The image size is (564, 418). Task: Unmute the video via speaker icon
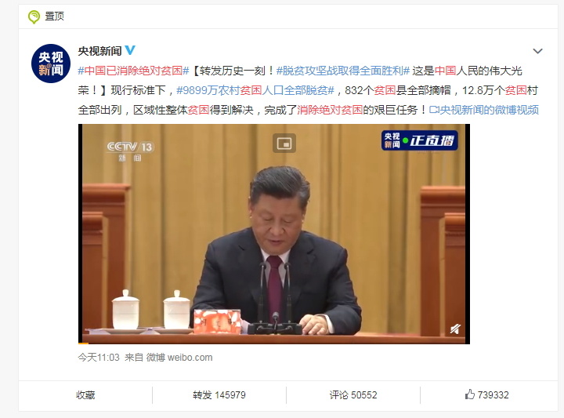pyautogui.click(x=455, y=329)
